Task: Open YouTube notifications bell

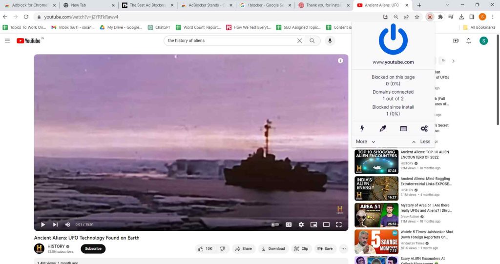Action: (x=468, y=41)
